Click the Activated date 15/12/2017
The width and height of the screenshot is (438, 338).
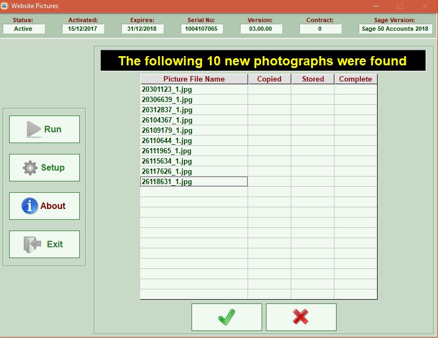point(83,29)
